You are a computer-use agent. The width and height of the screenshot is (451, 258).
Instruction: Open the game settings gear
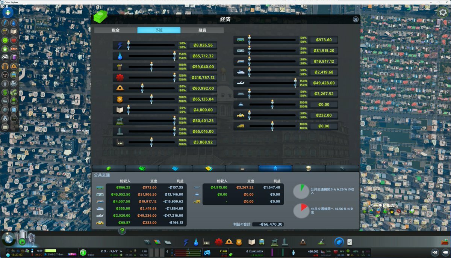click(443, 12)
